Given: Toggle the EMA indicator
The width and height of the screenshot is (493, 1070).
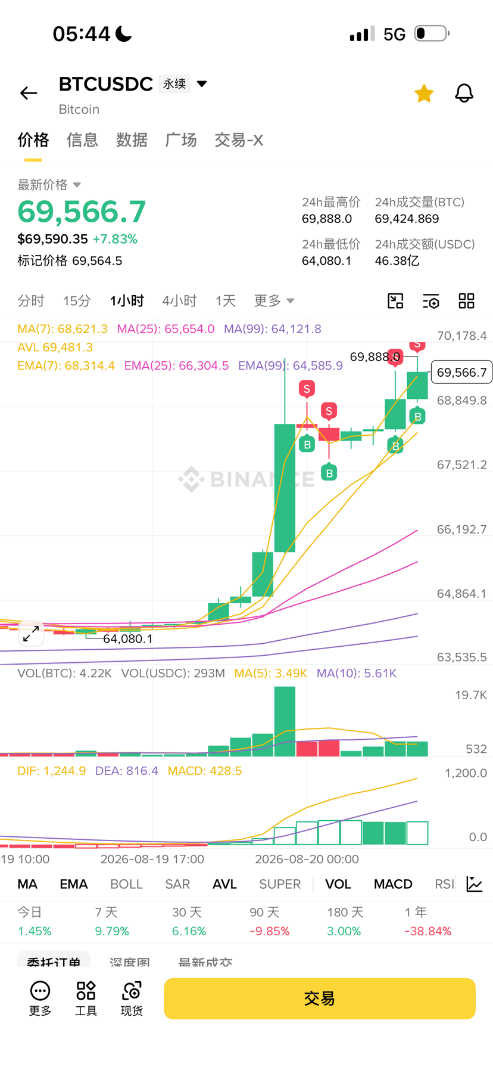Looking at the screenshot, I should [x=74, y=884].
